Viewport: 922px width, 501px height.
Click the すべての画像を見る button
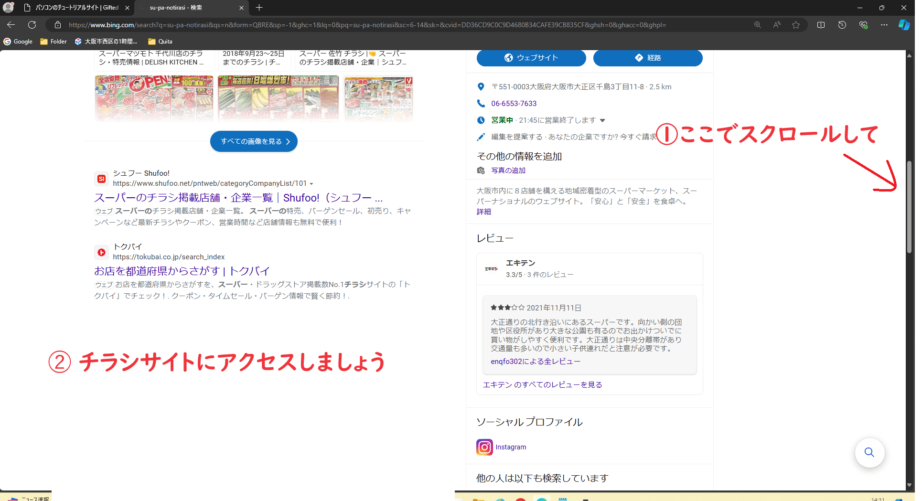[254, 141]
